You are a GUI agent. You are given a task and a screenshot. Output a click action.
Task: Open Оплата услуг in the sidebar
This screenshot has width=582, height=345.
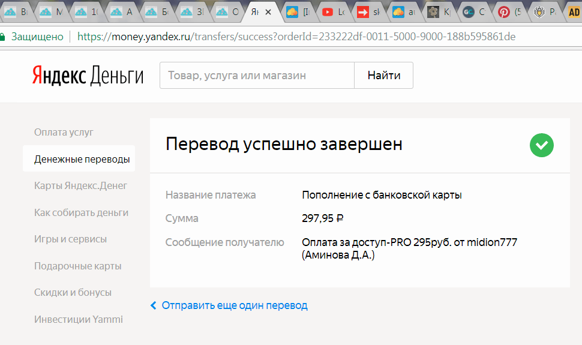coord(64,132)
